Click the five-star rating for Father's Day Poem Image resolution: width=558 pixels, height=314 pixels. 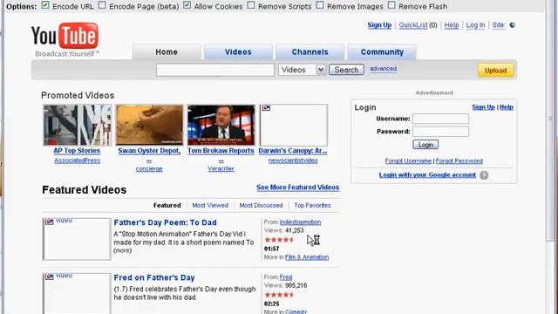click(279, 240)
